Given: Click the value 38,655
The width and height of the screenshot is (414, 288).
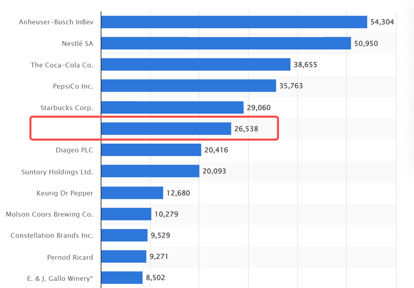Looking at the screenshot, I should [305, 65].
